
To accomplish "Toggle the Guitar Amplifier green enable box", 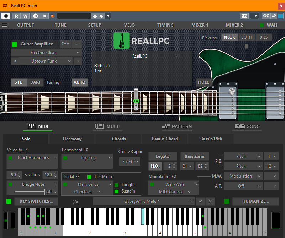I will pos(15,44).
